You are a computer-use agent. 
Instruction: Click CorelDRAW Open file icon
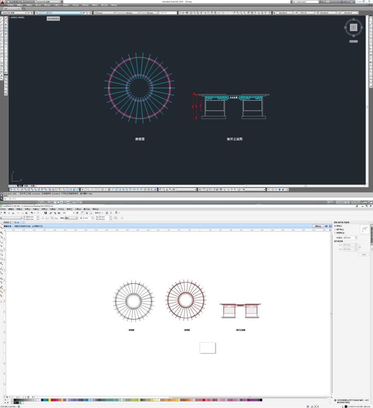pos(5,213)
